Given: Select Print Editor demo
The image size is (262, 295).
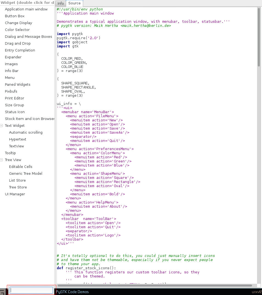Looking at the screenshot, I should (15, 98).
